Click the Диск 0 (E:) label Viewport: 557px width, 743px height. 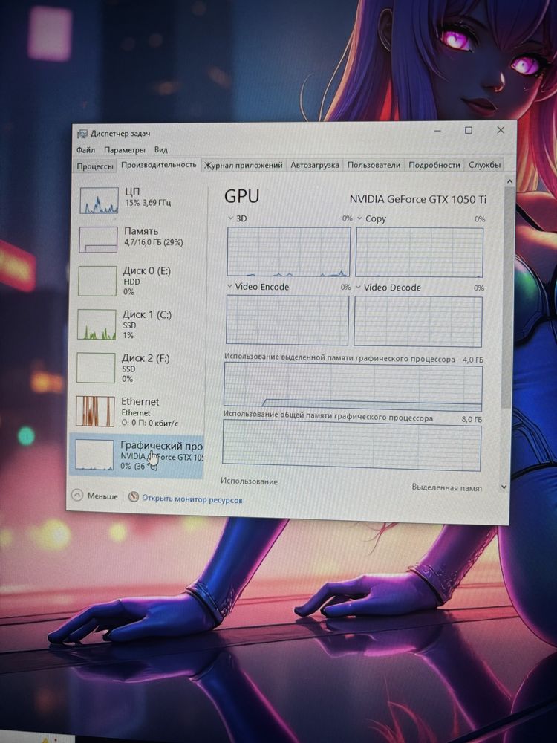(x=147, y=271)
